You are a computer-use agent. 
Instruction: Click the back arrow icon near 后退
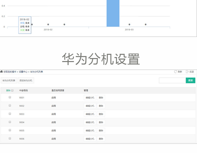(187, 72)
